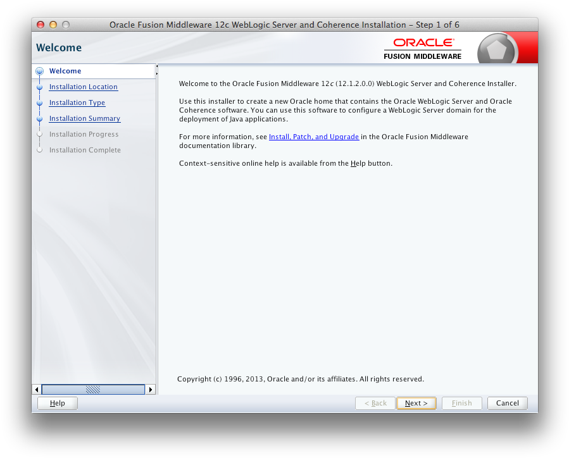Click the welcome message mentioning version 12.1.2.0.0
The width and height of the screenshot is (569, 458).
point(347,84)
